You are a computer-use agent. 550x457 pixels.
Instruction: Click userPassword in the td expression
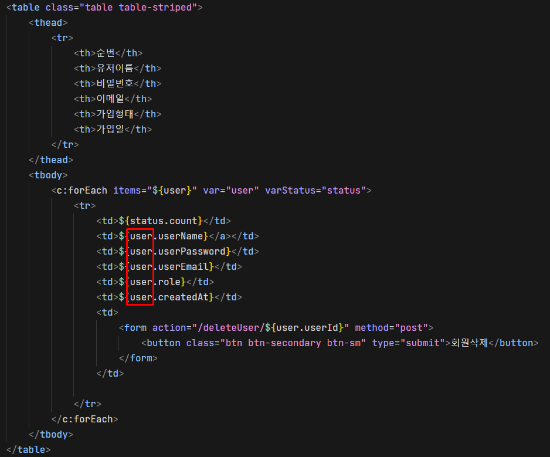pos(192,252)
